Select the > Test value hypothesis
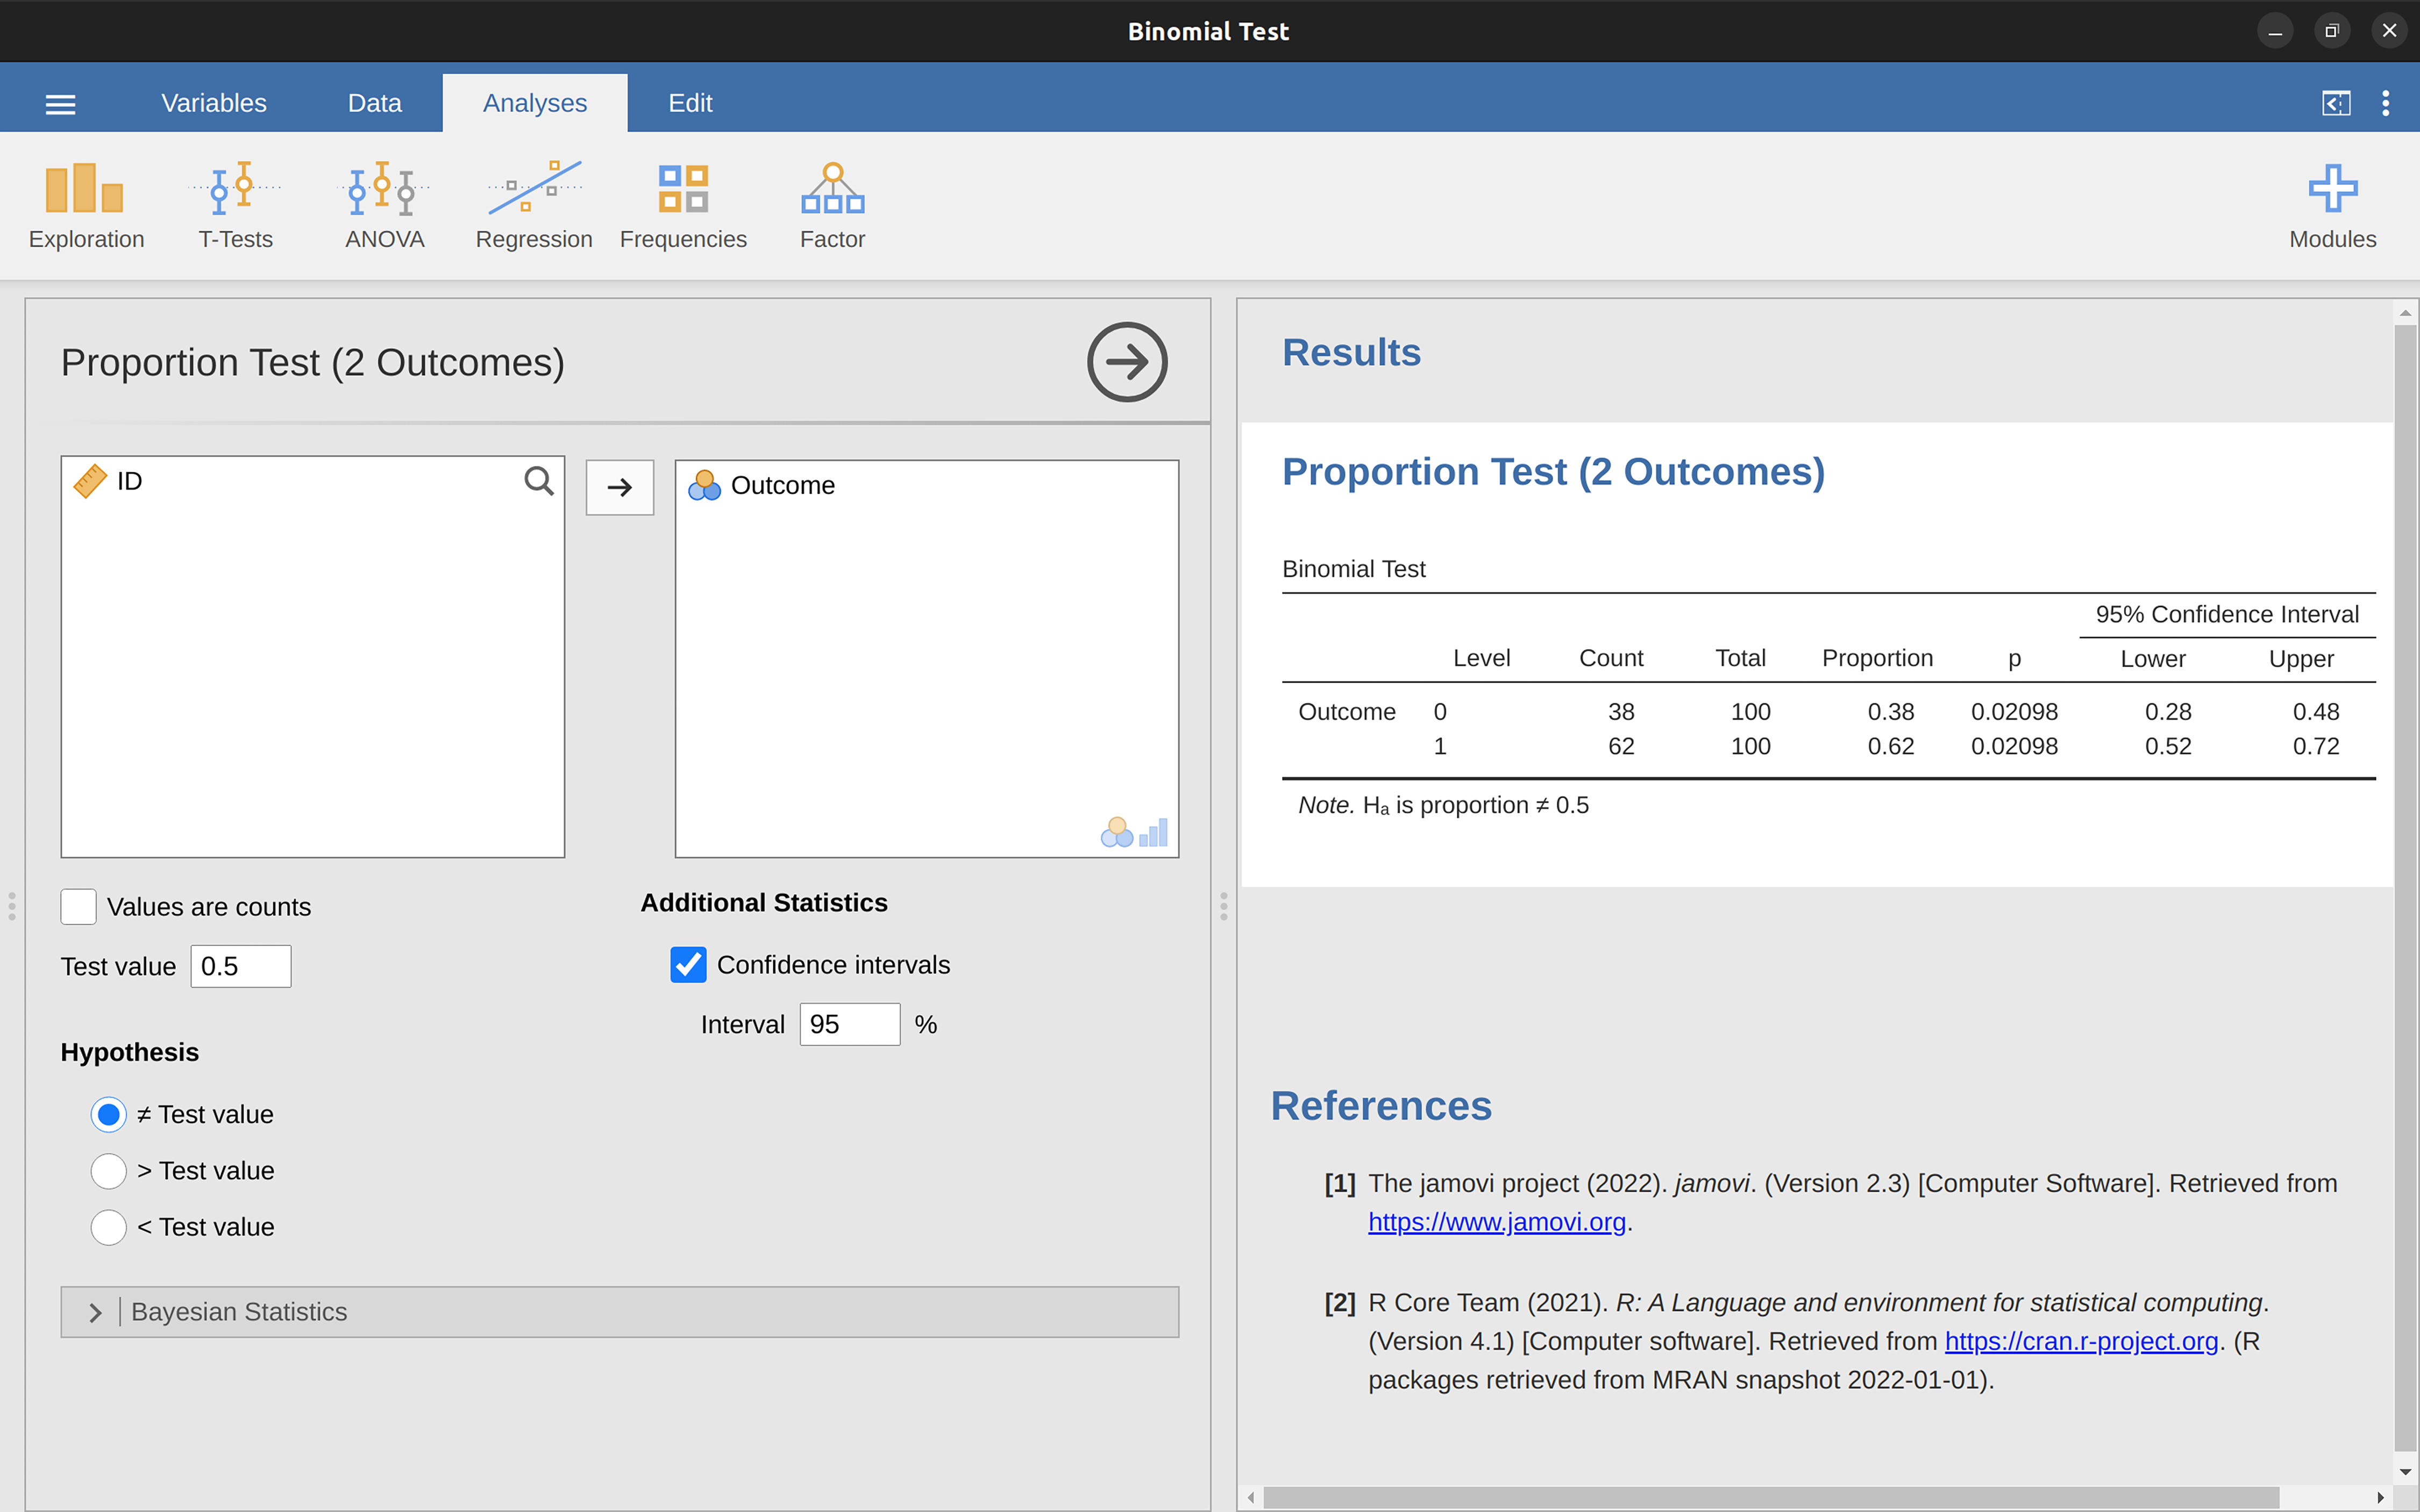This screenshot has width=2420, height=1512. (108, 1171)
